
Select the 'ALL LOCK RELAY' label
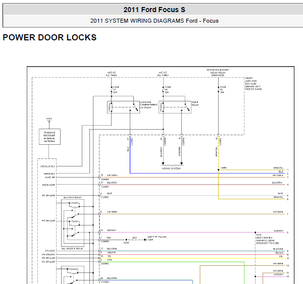73,198
